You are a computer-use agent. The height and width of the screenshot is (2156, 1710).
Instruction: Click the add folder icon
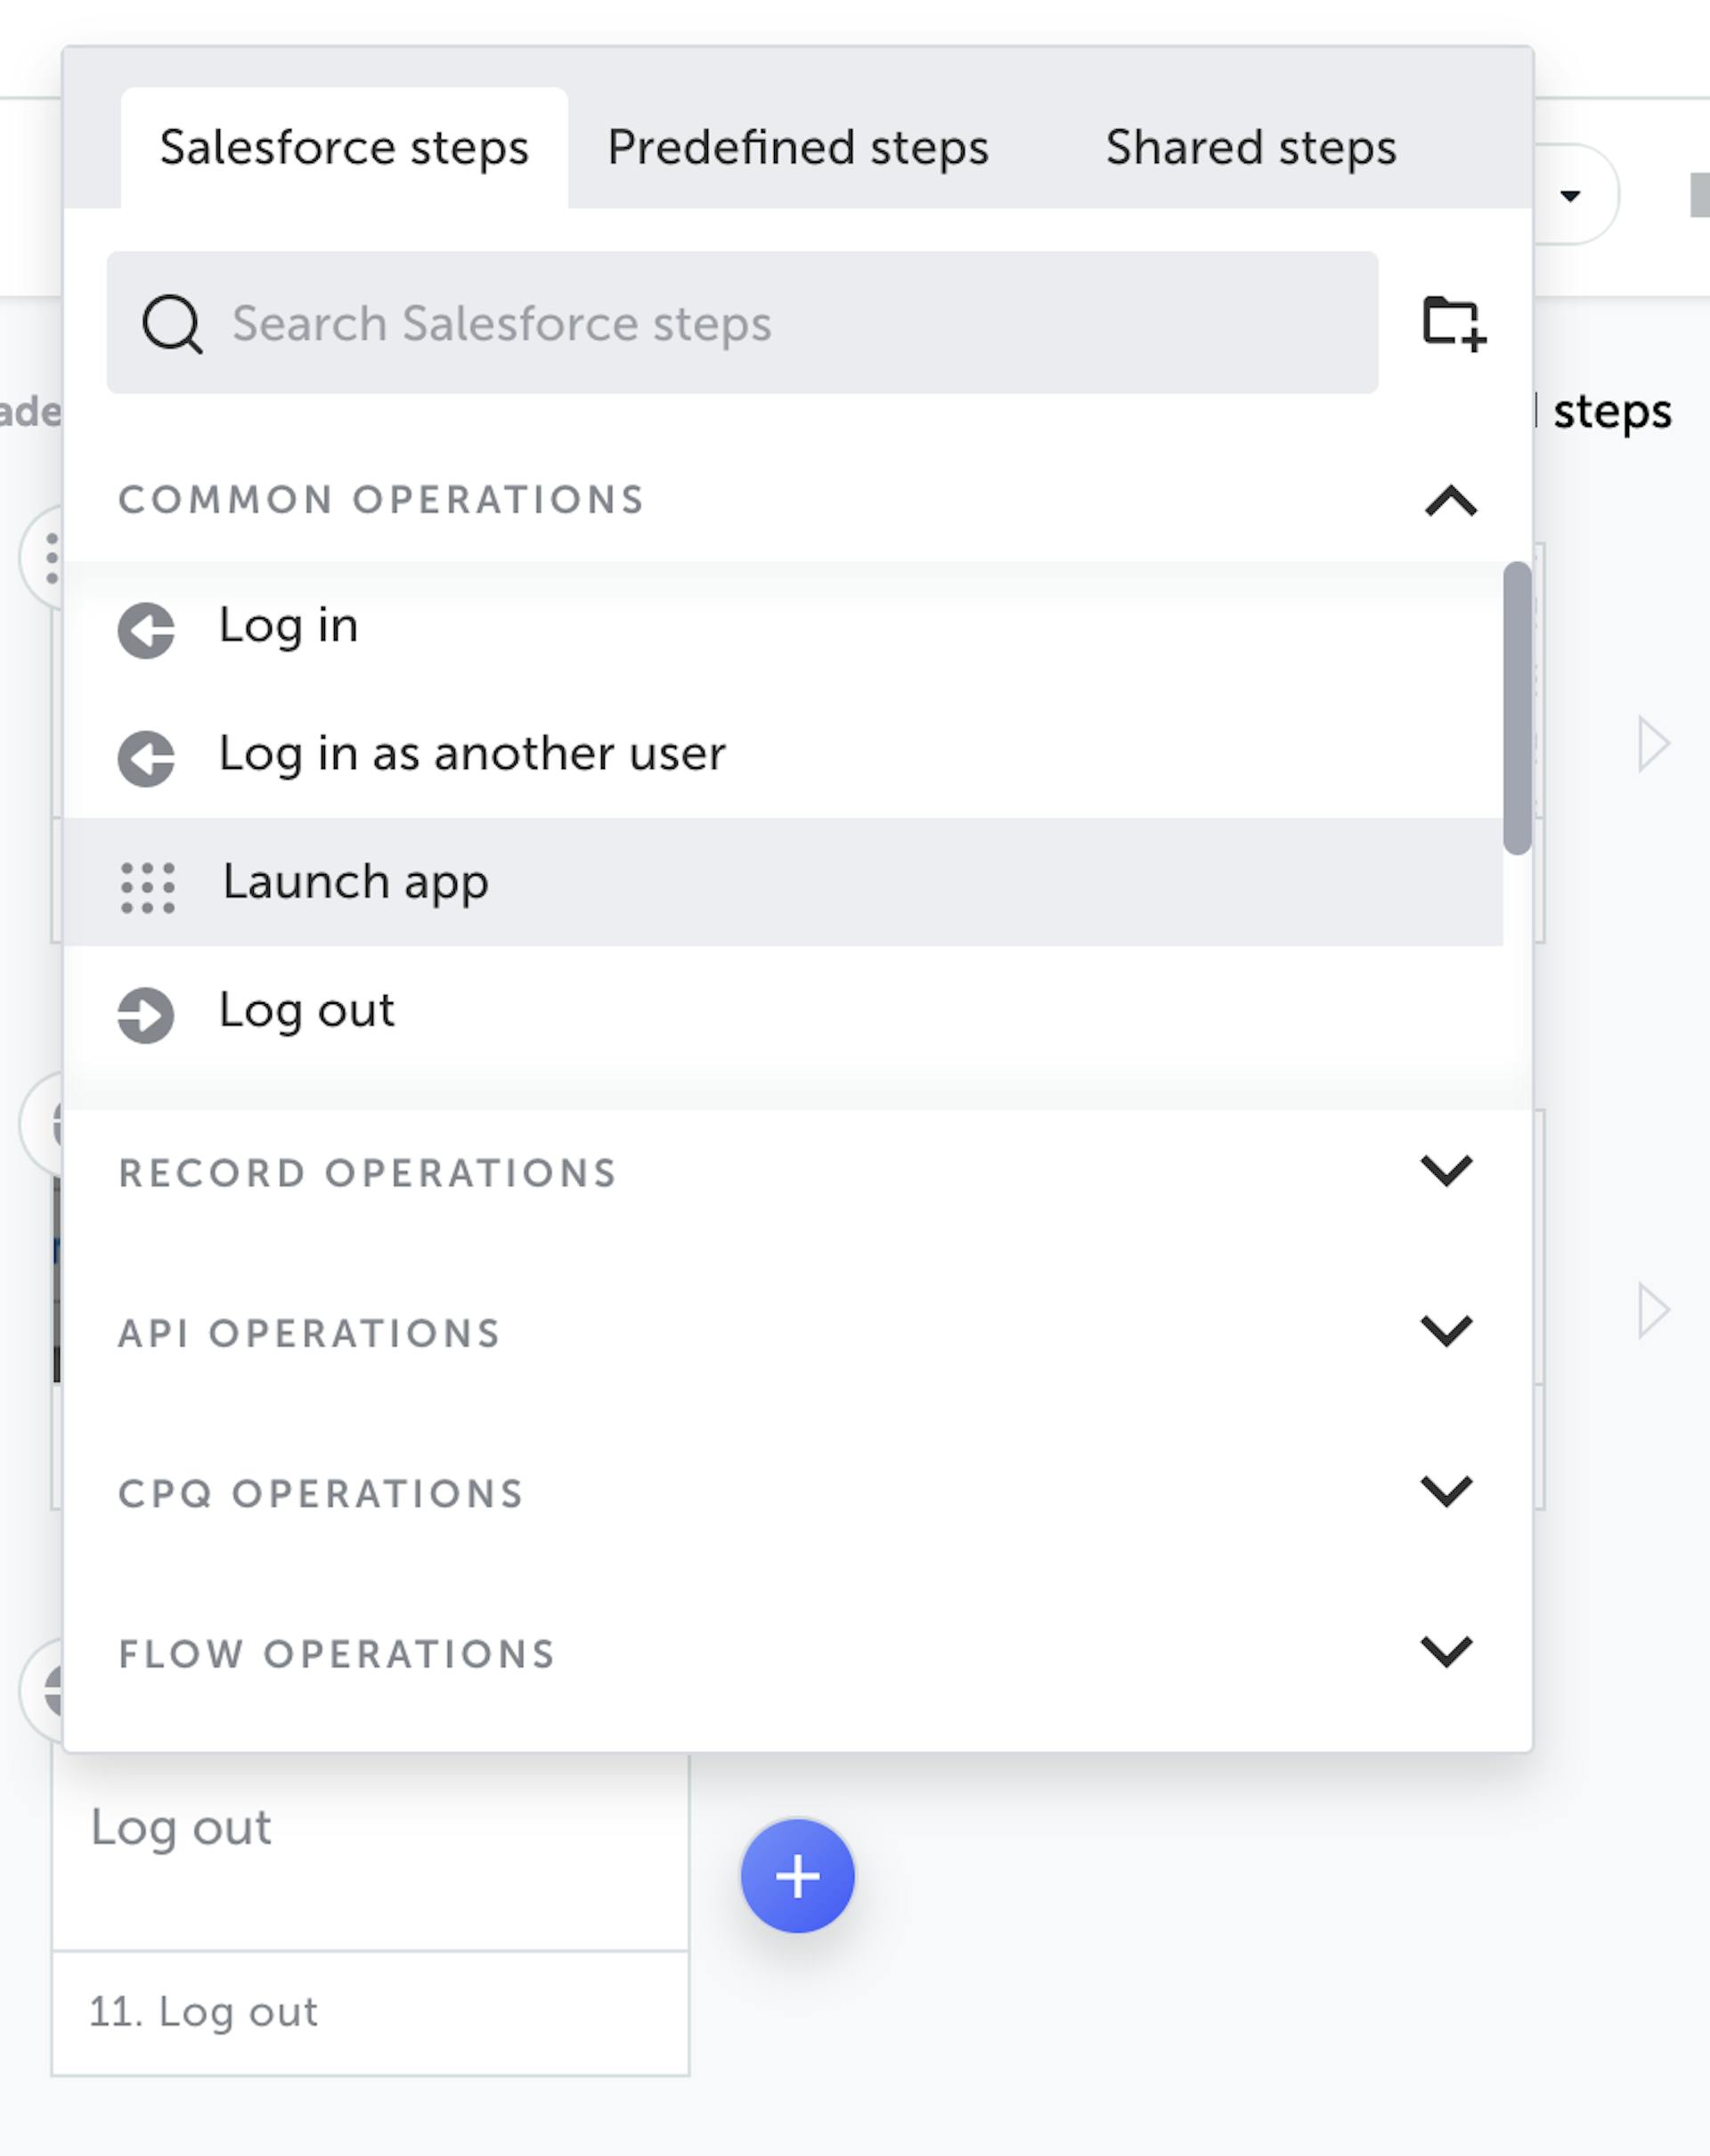pyautogui.click(x=1453, y=323)
